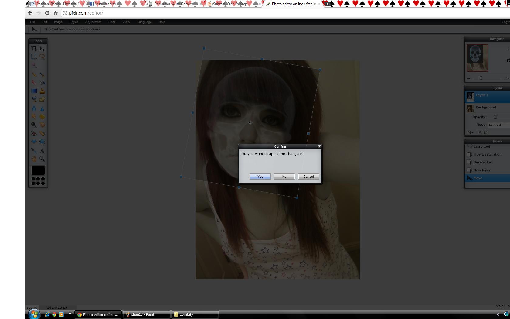
Task: Adjust the Navigator zoom slider
Action: 481,78
